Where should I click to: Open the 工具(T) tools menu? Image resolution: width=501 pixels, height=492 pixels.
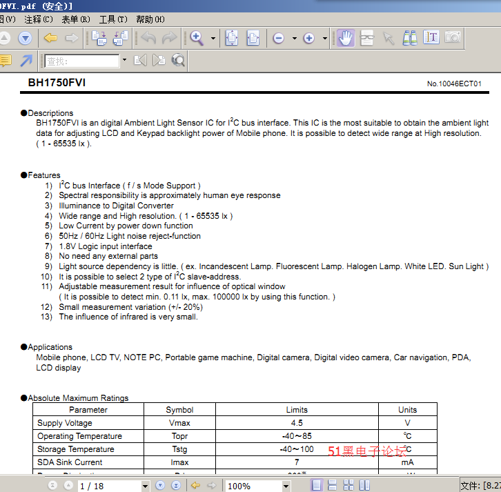click(113, 19)
